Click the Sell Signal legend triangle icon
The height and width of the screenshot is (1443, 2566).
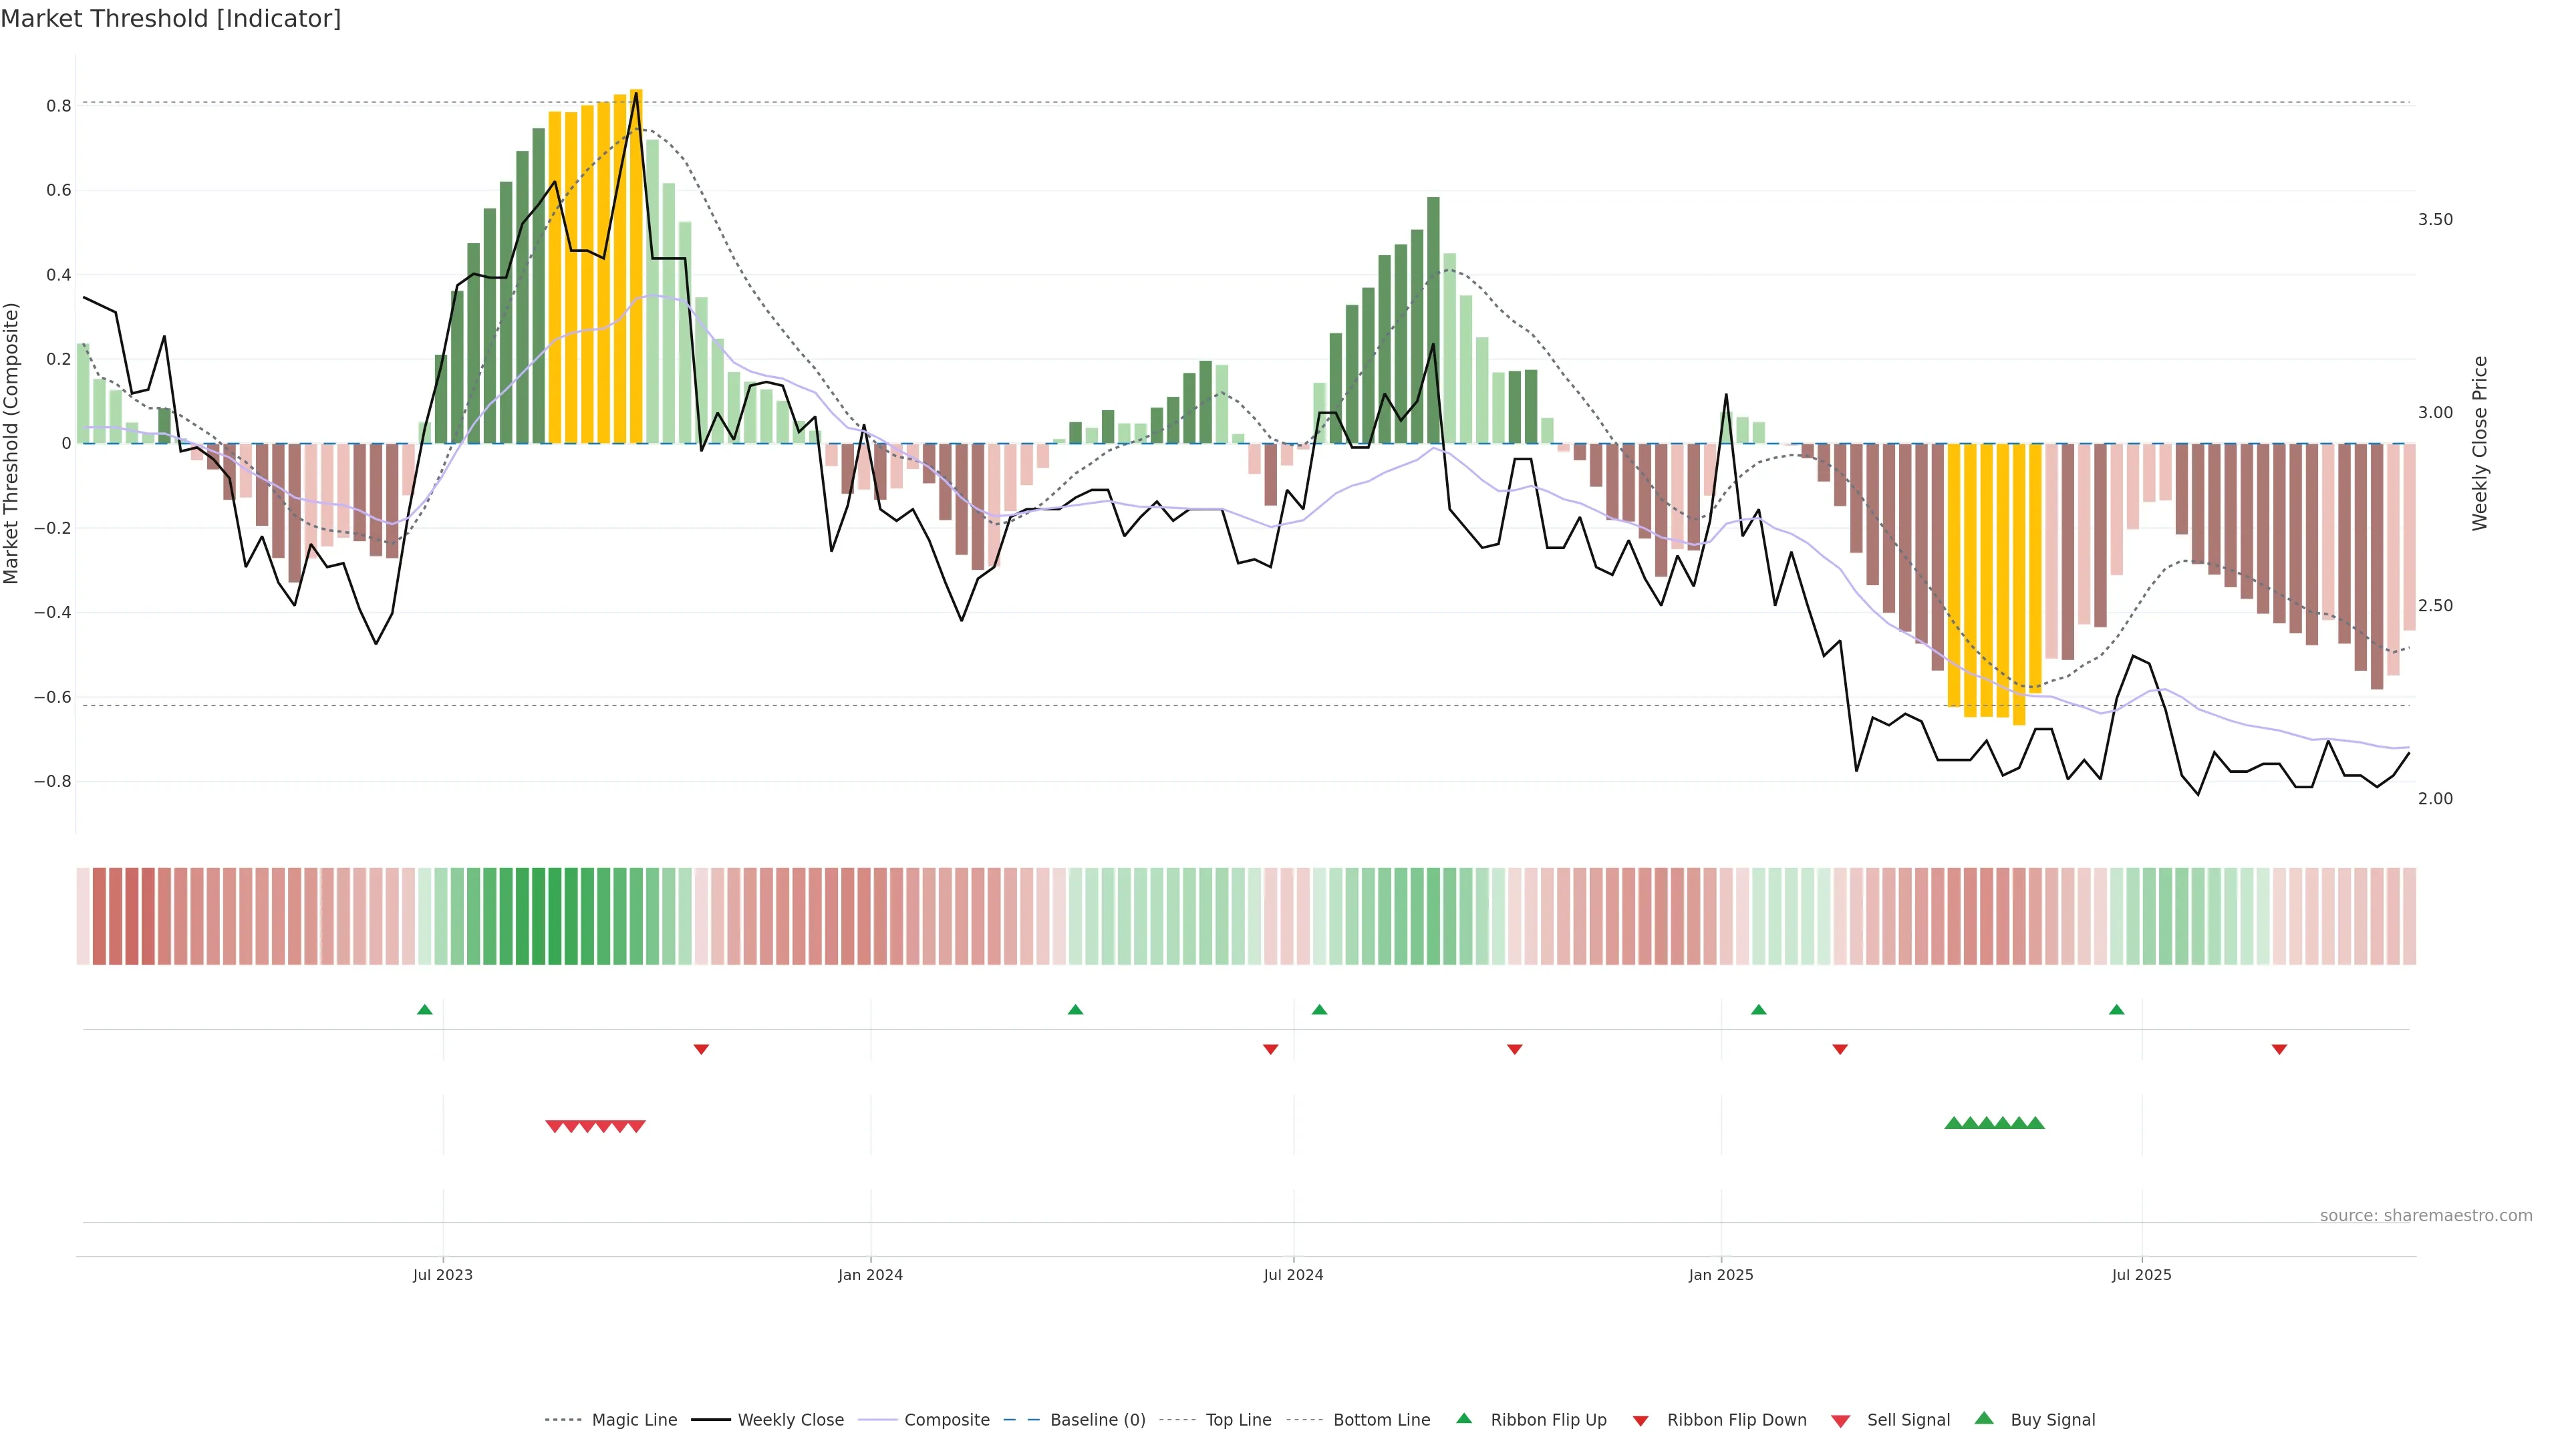[x=1840, y=1420]
